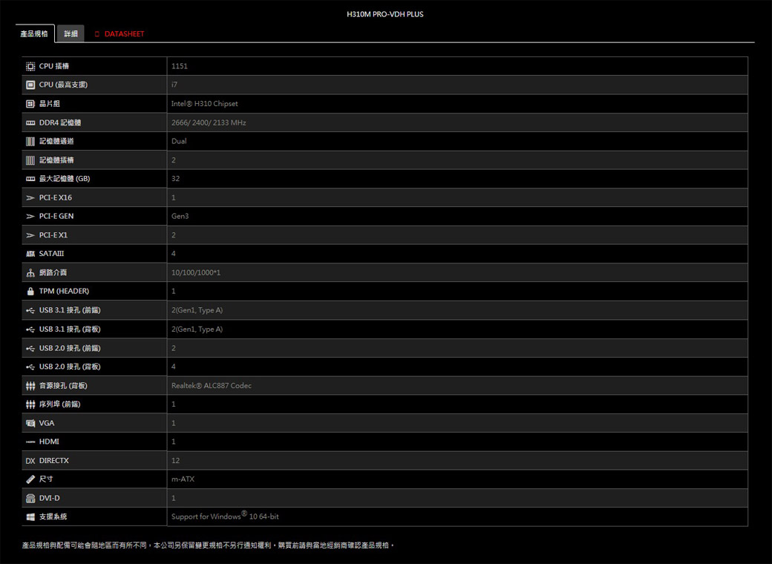Screen dimensions: 772x564
Task: Open the 詳細 tab
Action: point(71,34)
